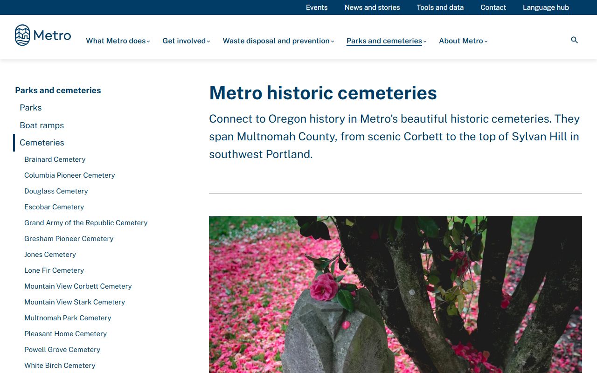Expand the About Metro menu
The image size is (597, 373).
coord(463,41)
